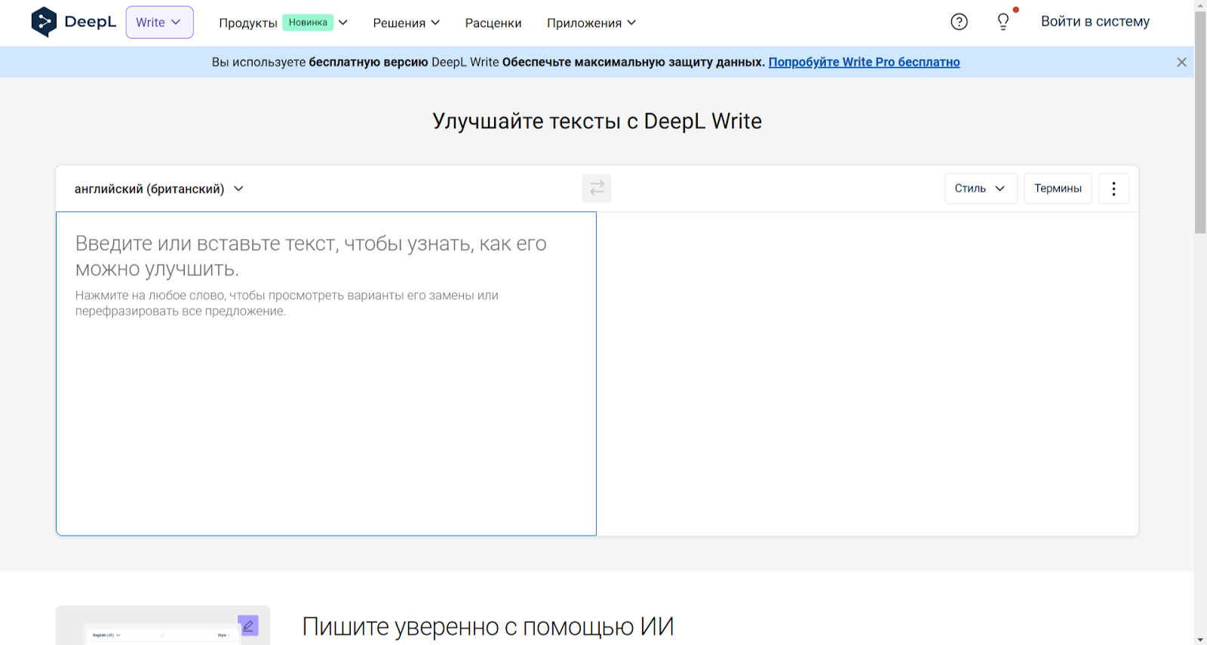The height and width of the screenshot is (645, 1207).
Task: Click the Новинка badge
Action: point(308,23)
